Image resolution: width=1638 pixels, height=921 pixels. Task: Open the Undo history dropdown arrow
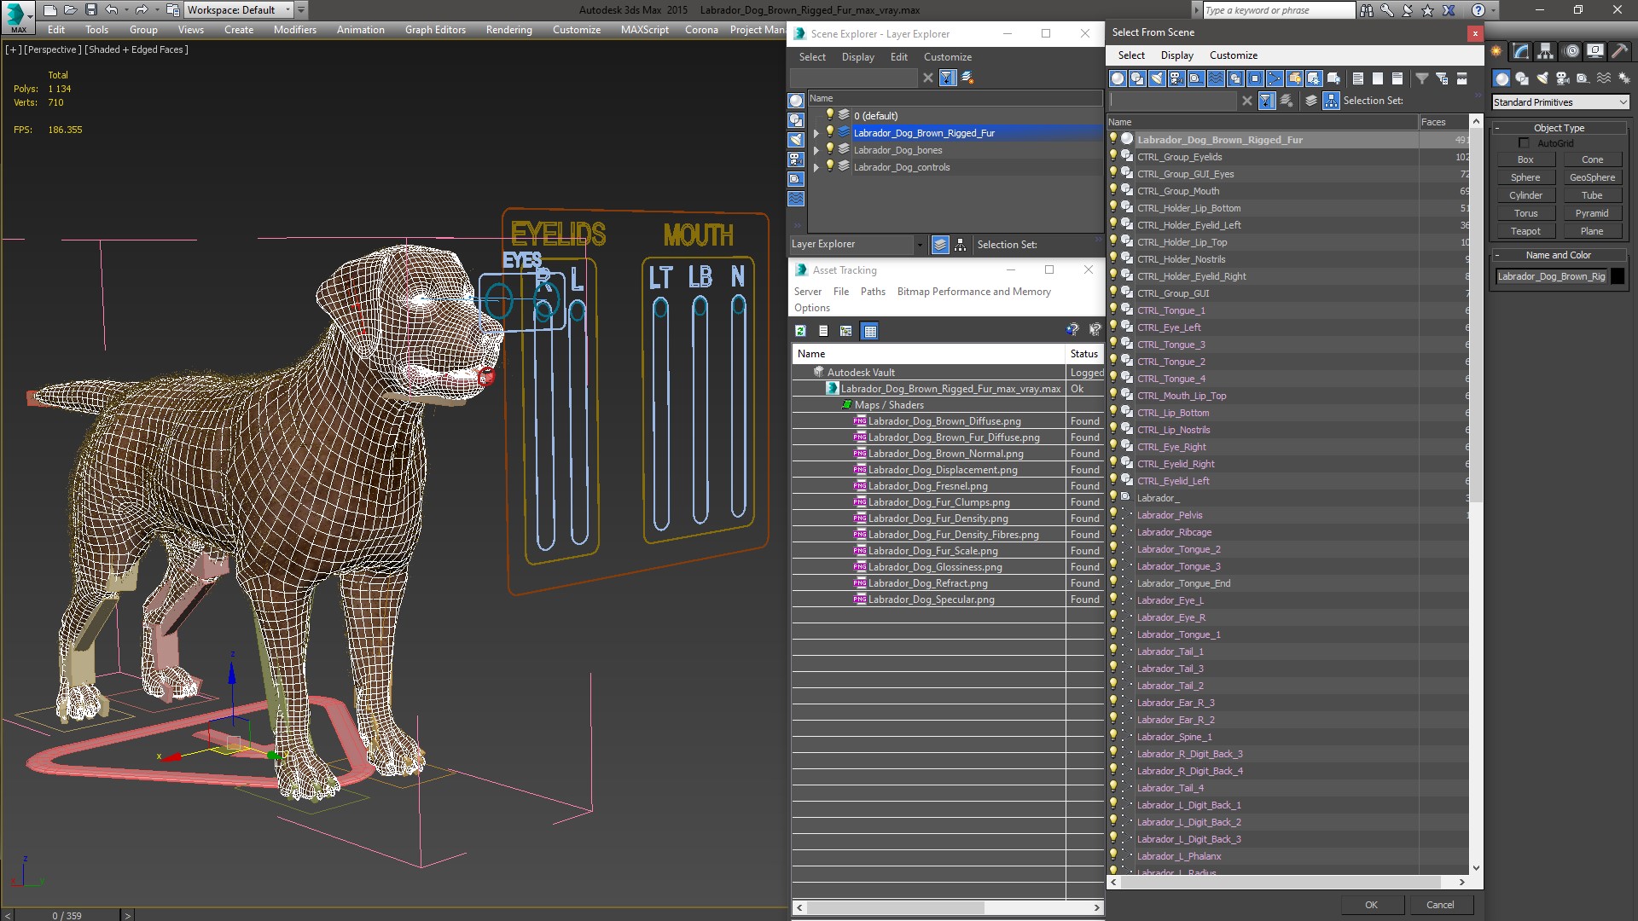point(125,10)
